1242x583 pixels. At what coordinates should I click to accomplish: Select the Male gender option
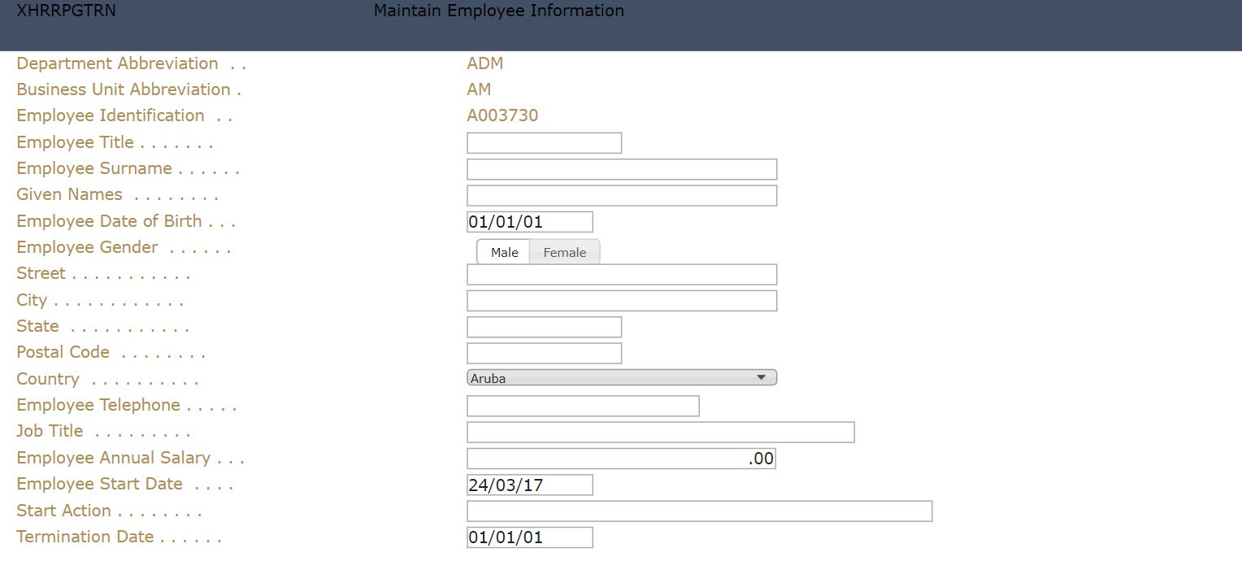[x=504, y=252]
